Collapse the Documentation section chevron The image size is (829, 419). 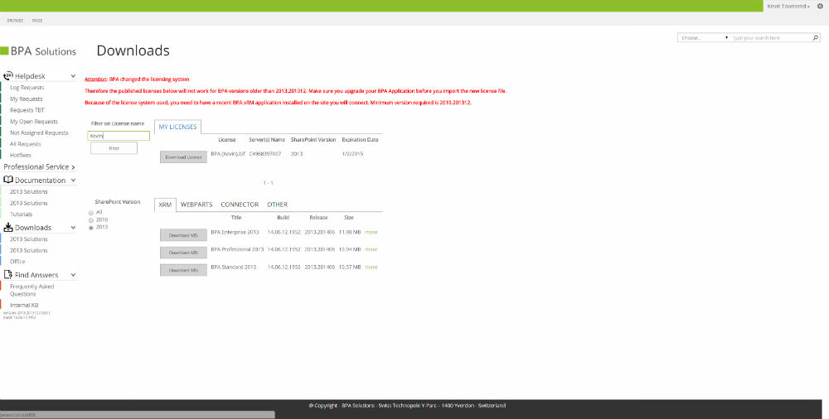tap(73, 181)
